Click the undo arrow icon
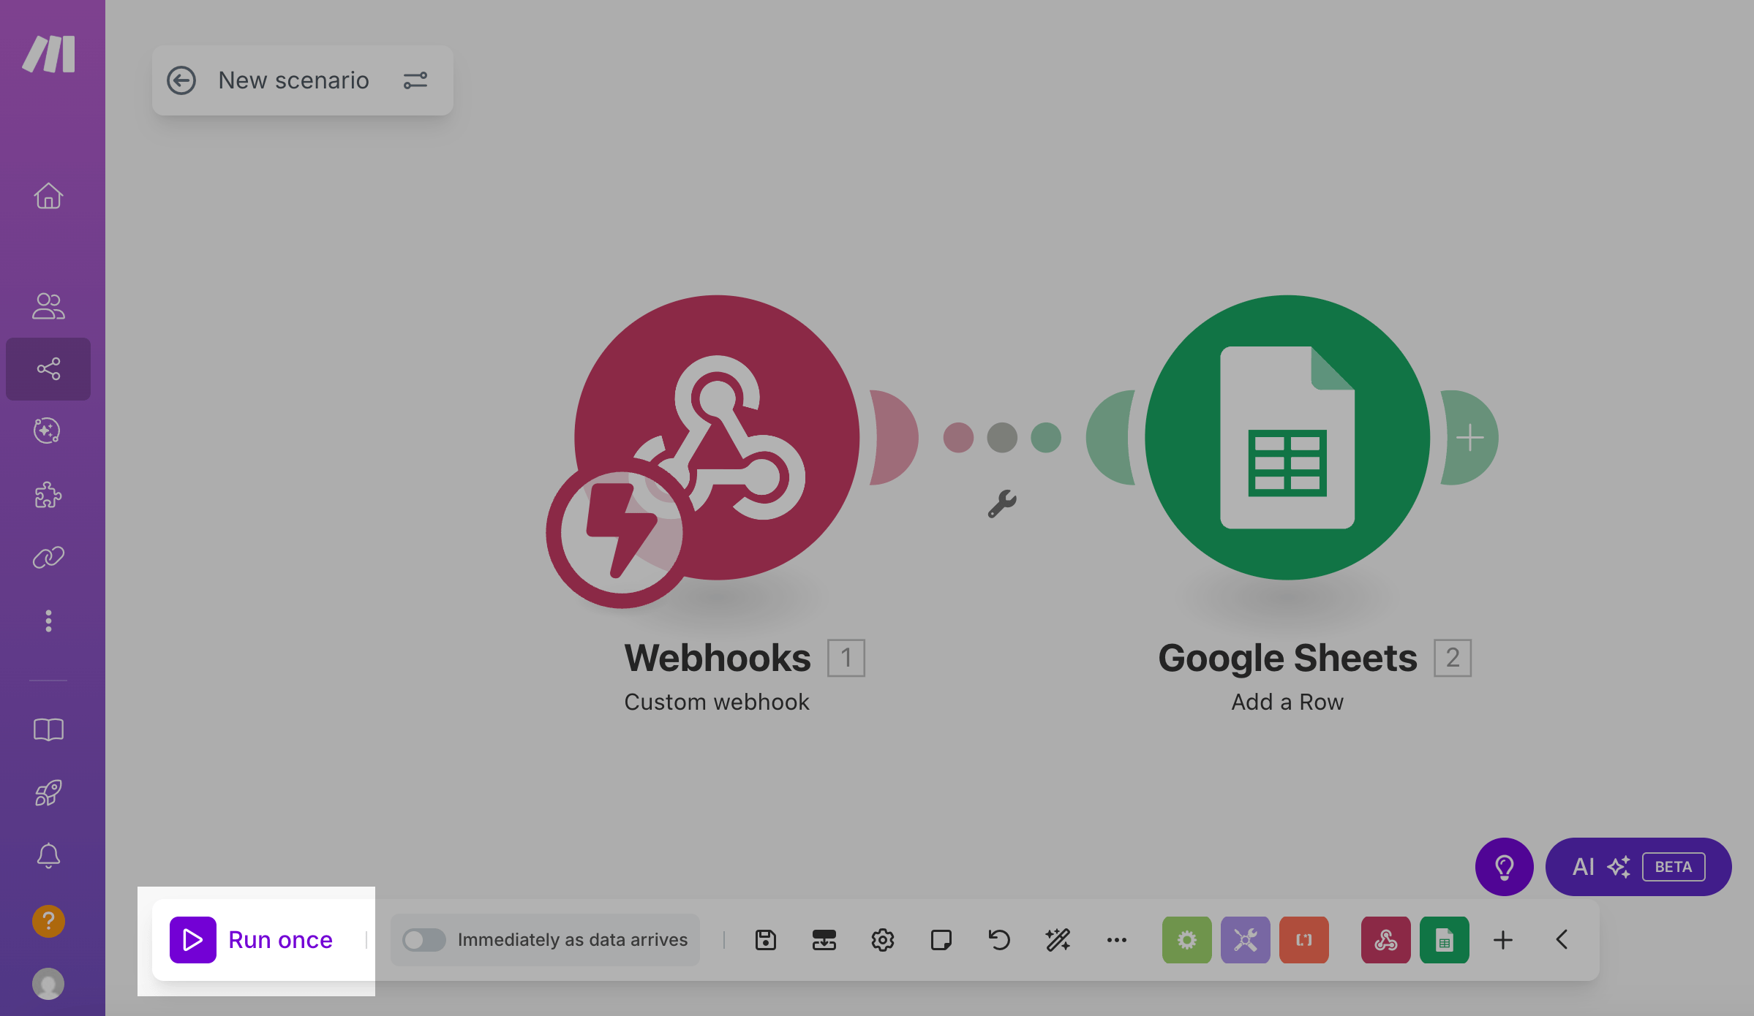 click(x=999, y=939)
